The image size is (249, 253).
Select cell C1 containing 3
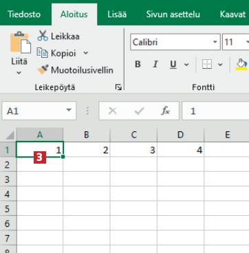133,150
